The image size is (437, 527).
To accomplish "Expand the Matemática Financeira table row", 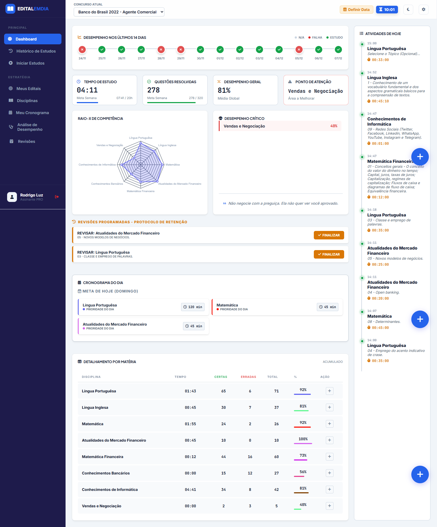I will coord(329,457).
